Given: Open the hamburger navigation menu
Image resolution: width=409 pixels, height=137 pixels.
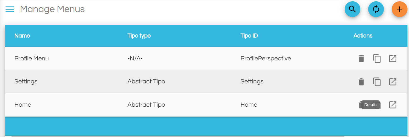Looking at the screenshot, I should (10, 9).
